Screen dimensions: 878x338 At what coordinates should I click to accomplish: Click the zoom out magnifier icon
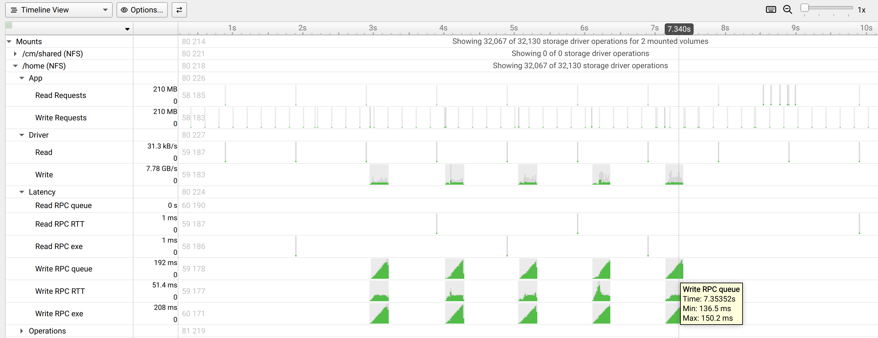click(x=787, y=10)
